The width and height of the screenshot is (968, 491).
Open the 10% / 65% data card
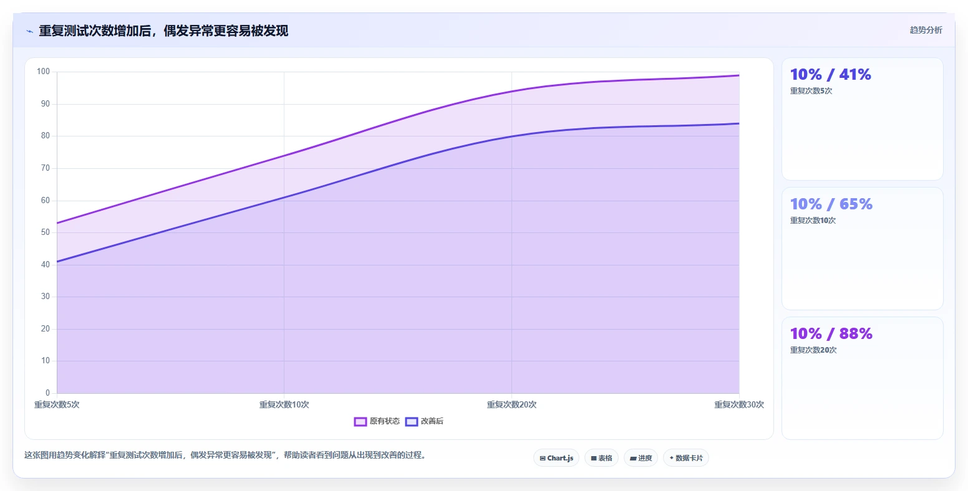click(x=863, y=249)
